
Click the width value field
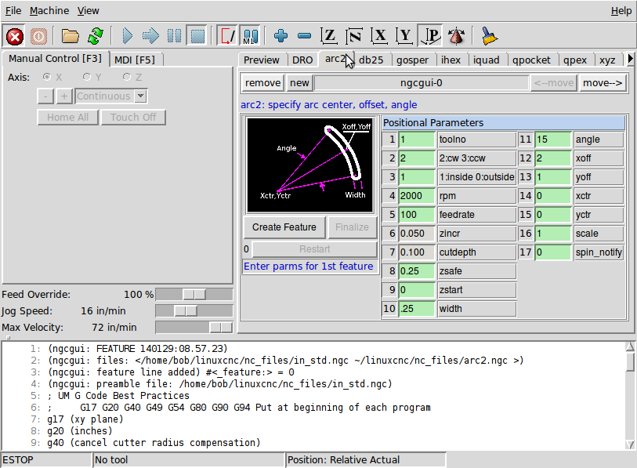point(416,309)
